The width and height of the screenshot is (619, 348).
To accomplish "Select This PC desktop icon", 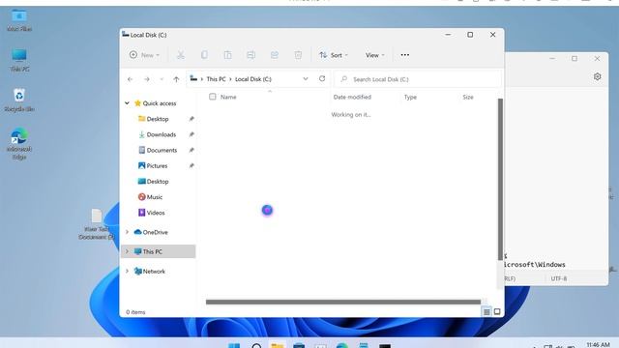I will [19, 60].
